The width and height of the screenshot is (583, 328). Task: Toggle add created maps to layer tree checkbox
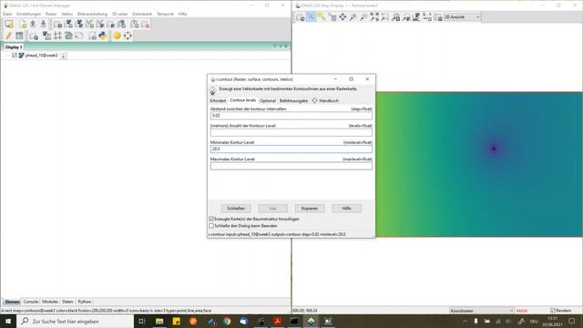211,219
